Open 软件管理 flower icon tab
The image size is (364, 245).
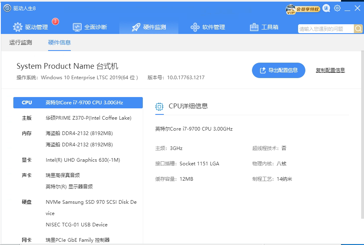pos(208,27)
